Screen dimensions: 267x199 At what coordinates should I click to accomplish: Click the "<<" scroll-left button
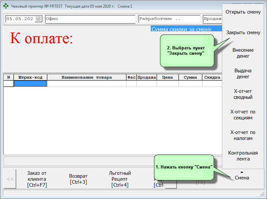point(10,179)
